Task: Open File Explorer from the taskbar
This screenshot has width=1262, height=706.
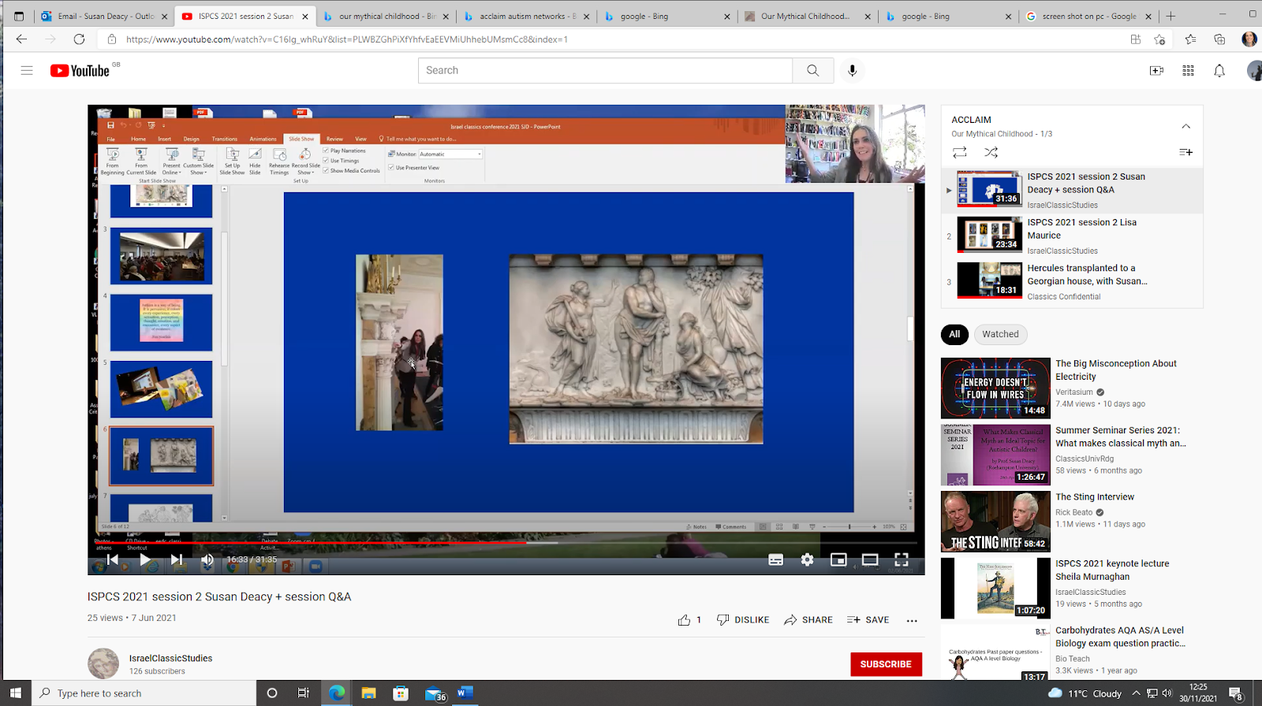Action: point(368,693)
